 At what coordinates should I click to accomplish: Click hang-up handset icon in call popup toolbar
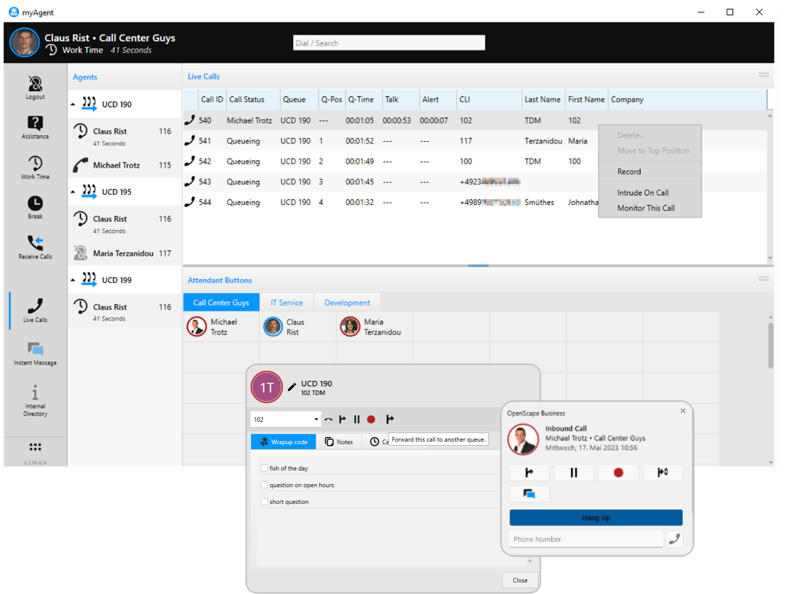click(328, 420)
